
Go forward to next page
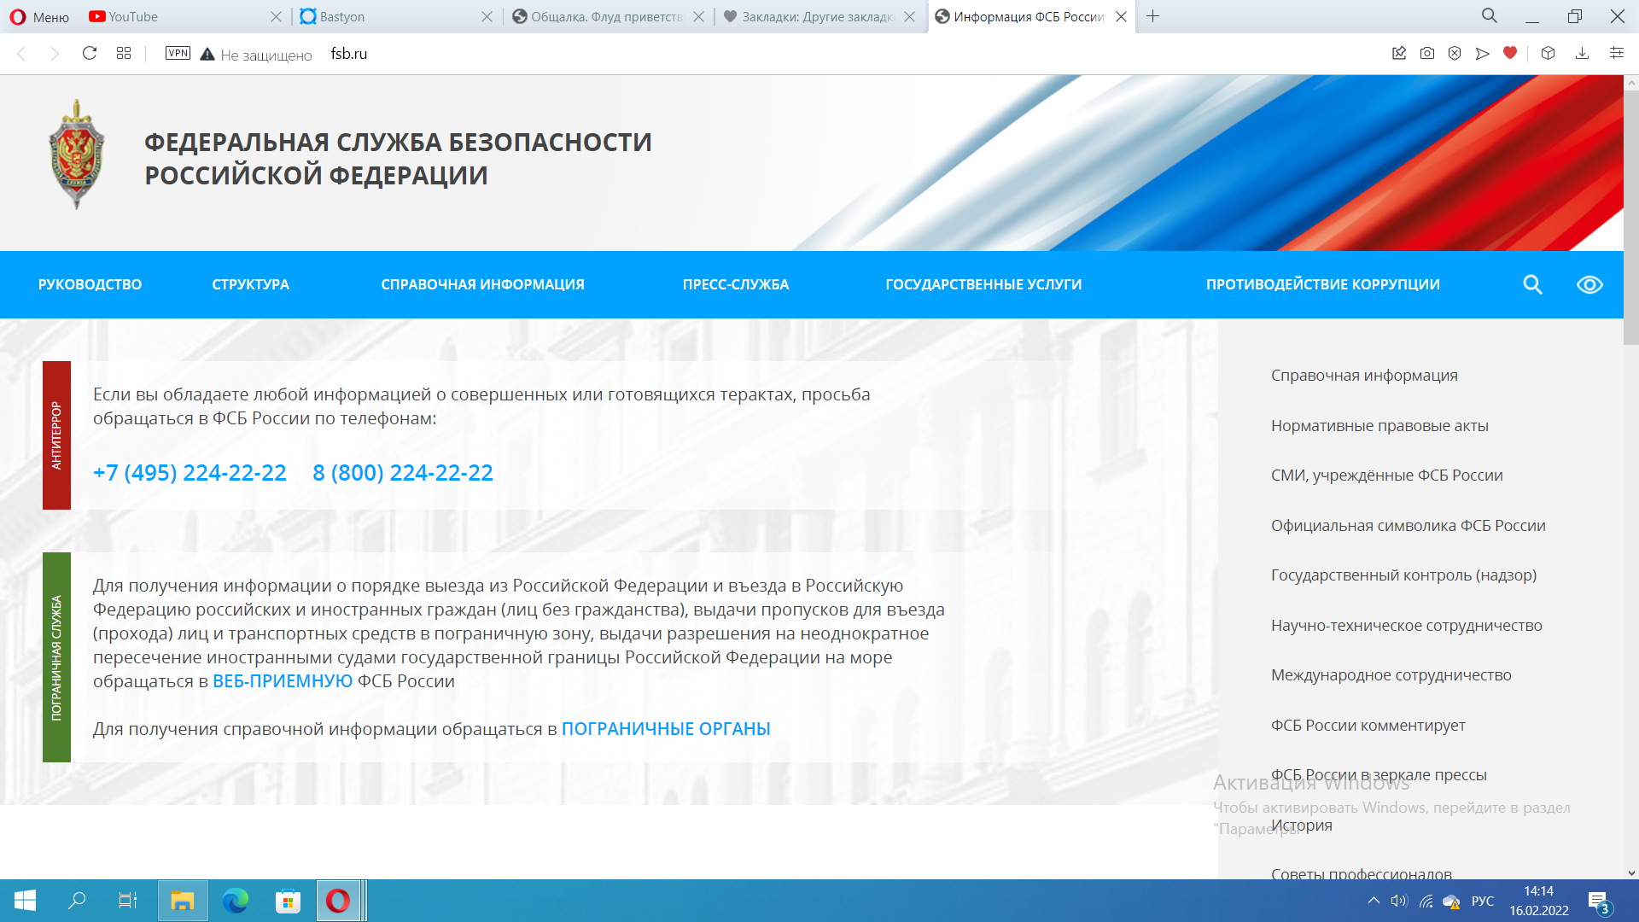pyautogui.click(x=55, y=54)
